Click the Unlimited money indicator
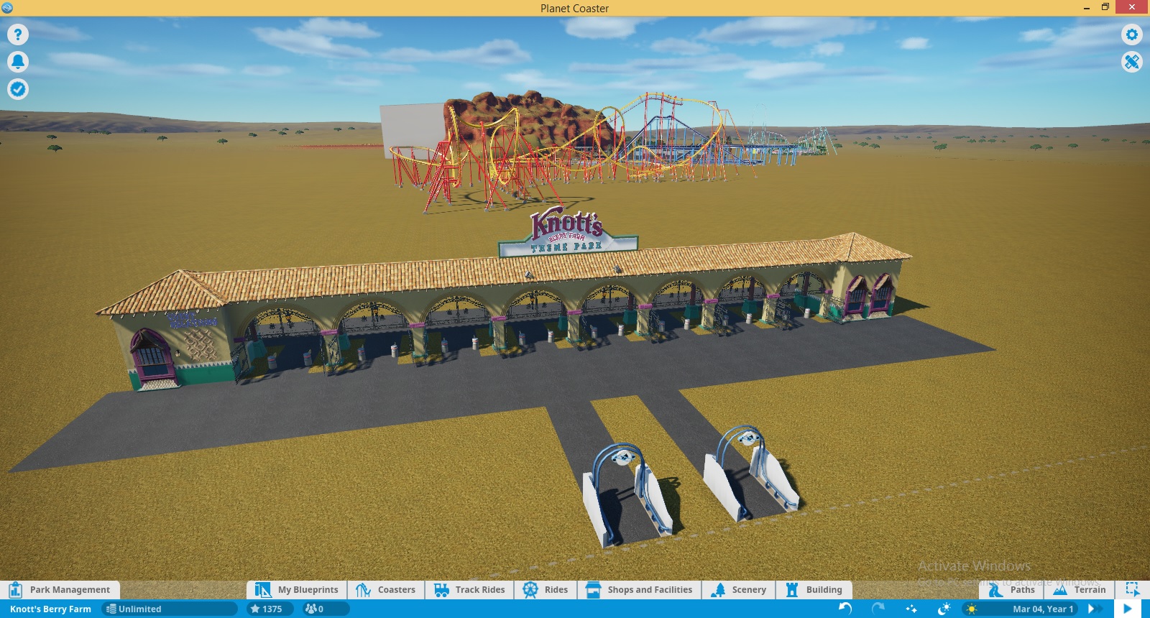This screenshot has height=618, width=1150. pos(170,609)
